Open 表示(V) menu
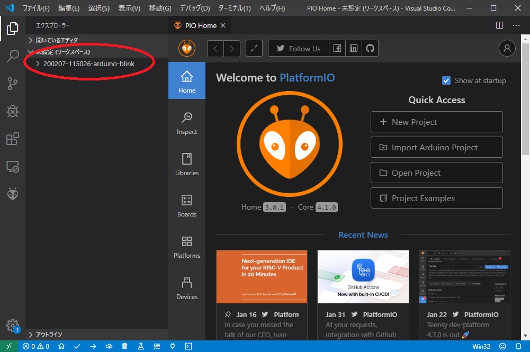530x352 pixels. tap(129, 8)
